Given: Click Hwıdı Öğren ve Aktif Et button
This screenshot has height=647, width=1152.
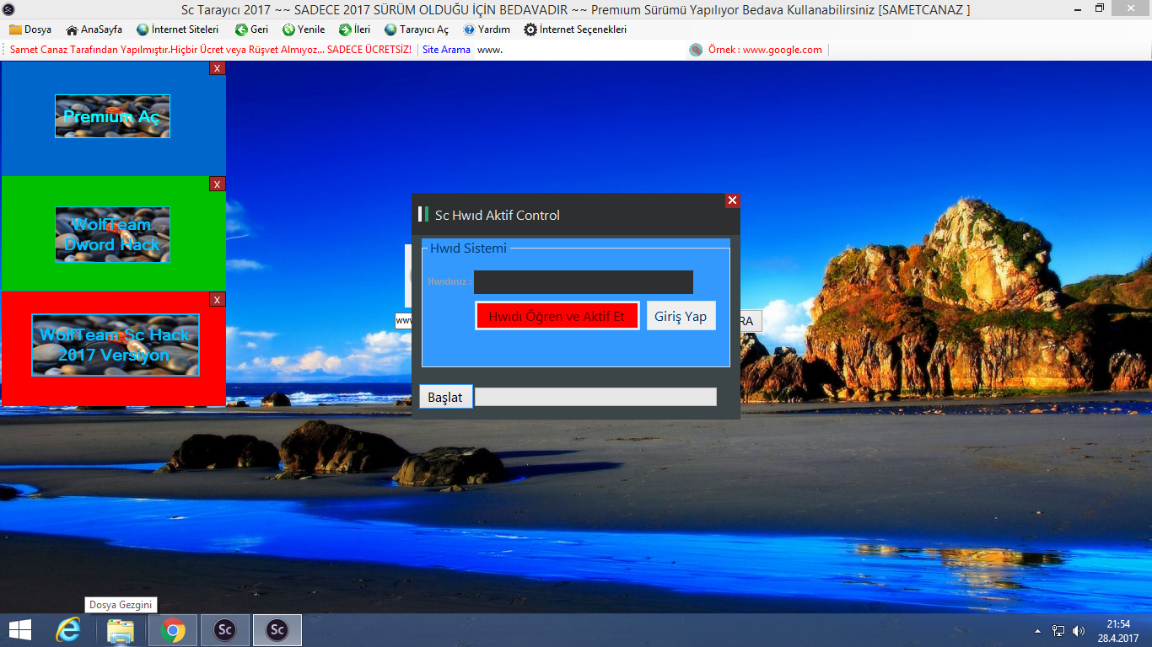Looking at the screenshot, I should coord(557,316).
